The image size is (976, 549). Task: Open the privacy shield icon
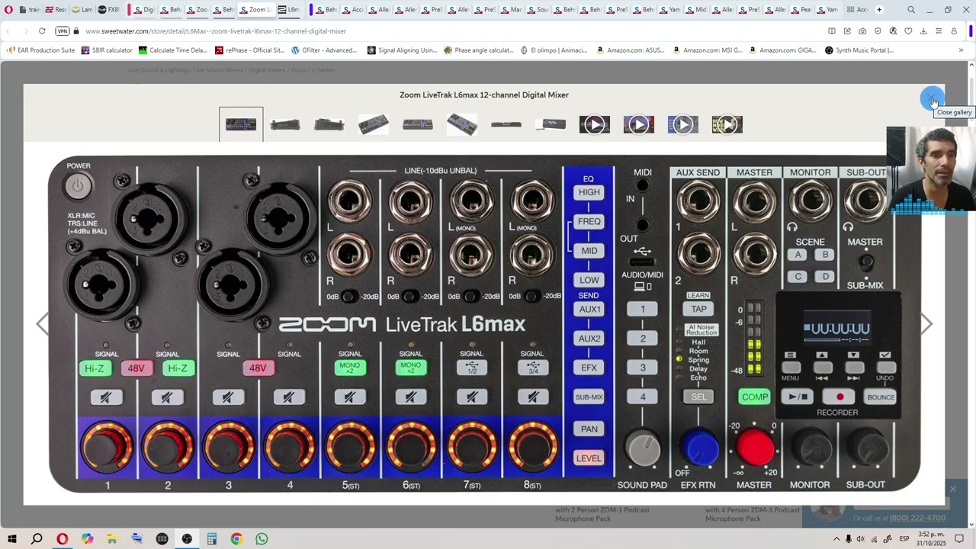pyautogui.click(x=878, y=31)
